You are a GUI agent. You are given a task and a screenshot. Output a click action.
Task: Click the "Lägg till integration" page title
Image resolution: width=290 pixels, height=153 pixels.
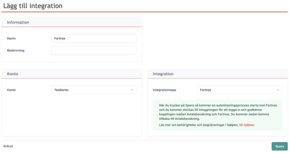click(33, 6)
